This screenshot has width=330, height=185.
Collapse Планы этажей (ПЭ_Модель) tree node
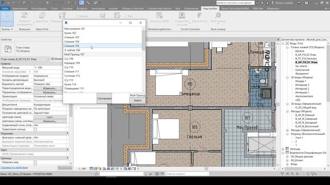287,47
